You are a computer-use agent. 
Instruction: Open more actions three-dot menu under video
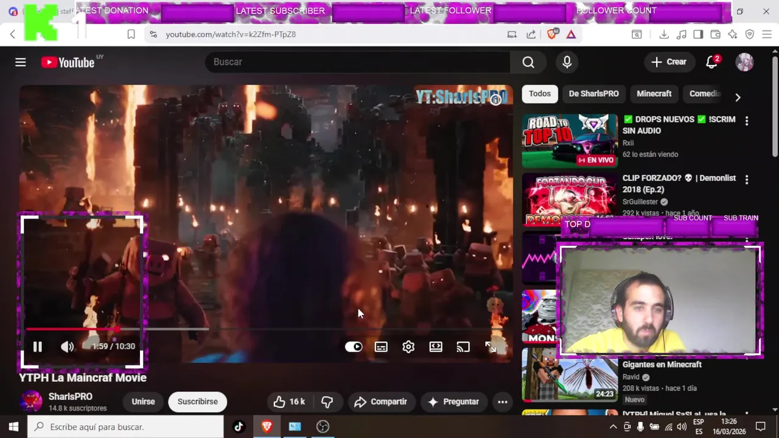(x=502, y=401)
